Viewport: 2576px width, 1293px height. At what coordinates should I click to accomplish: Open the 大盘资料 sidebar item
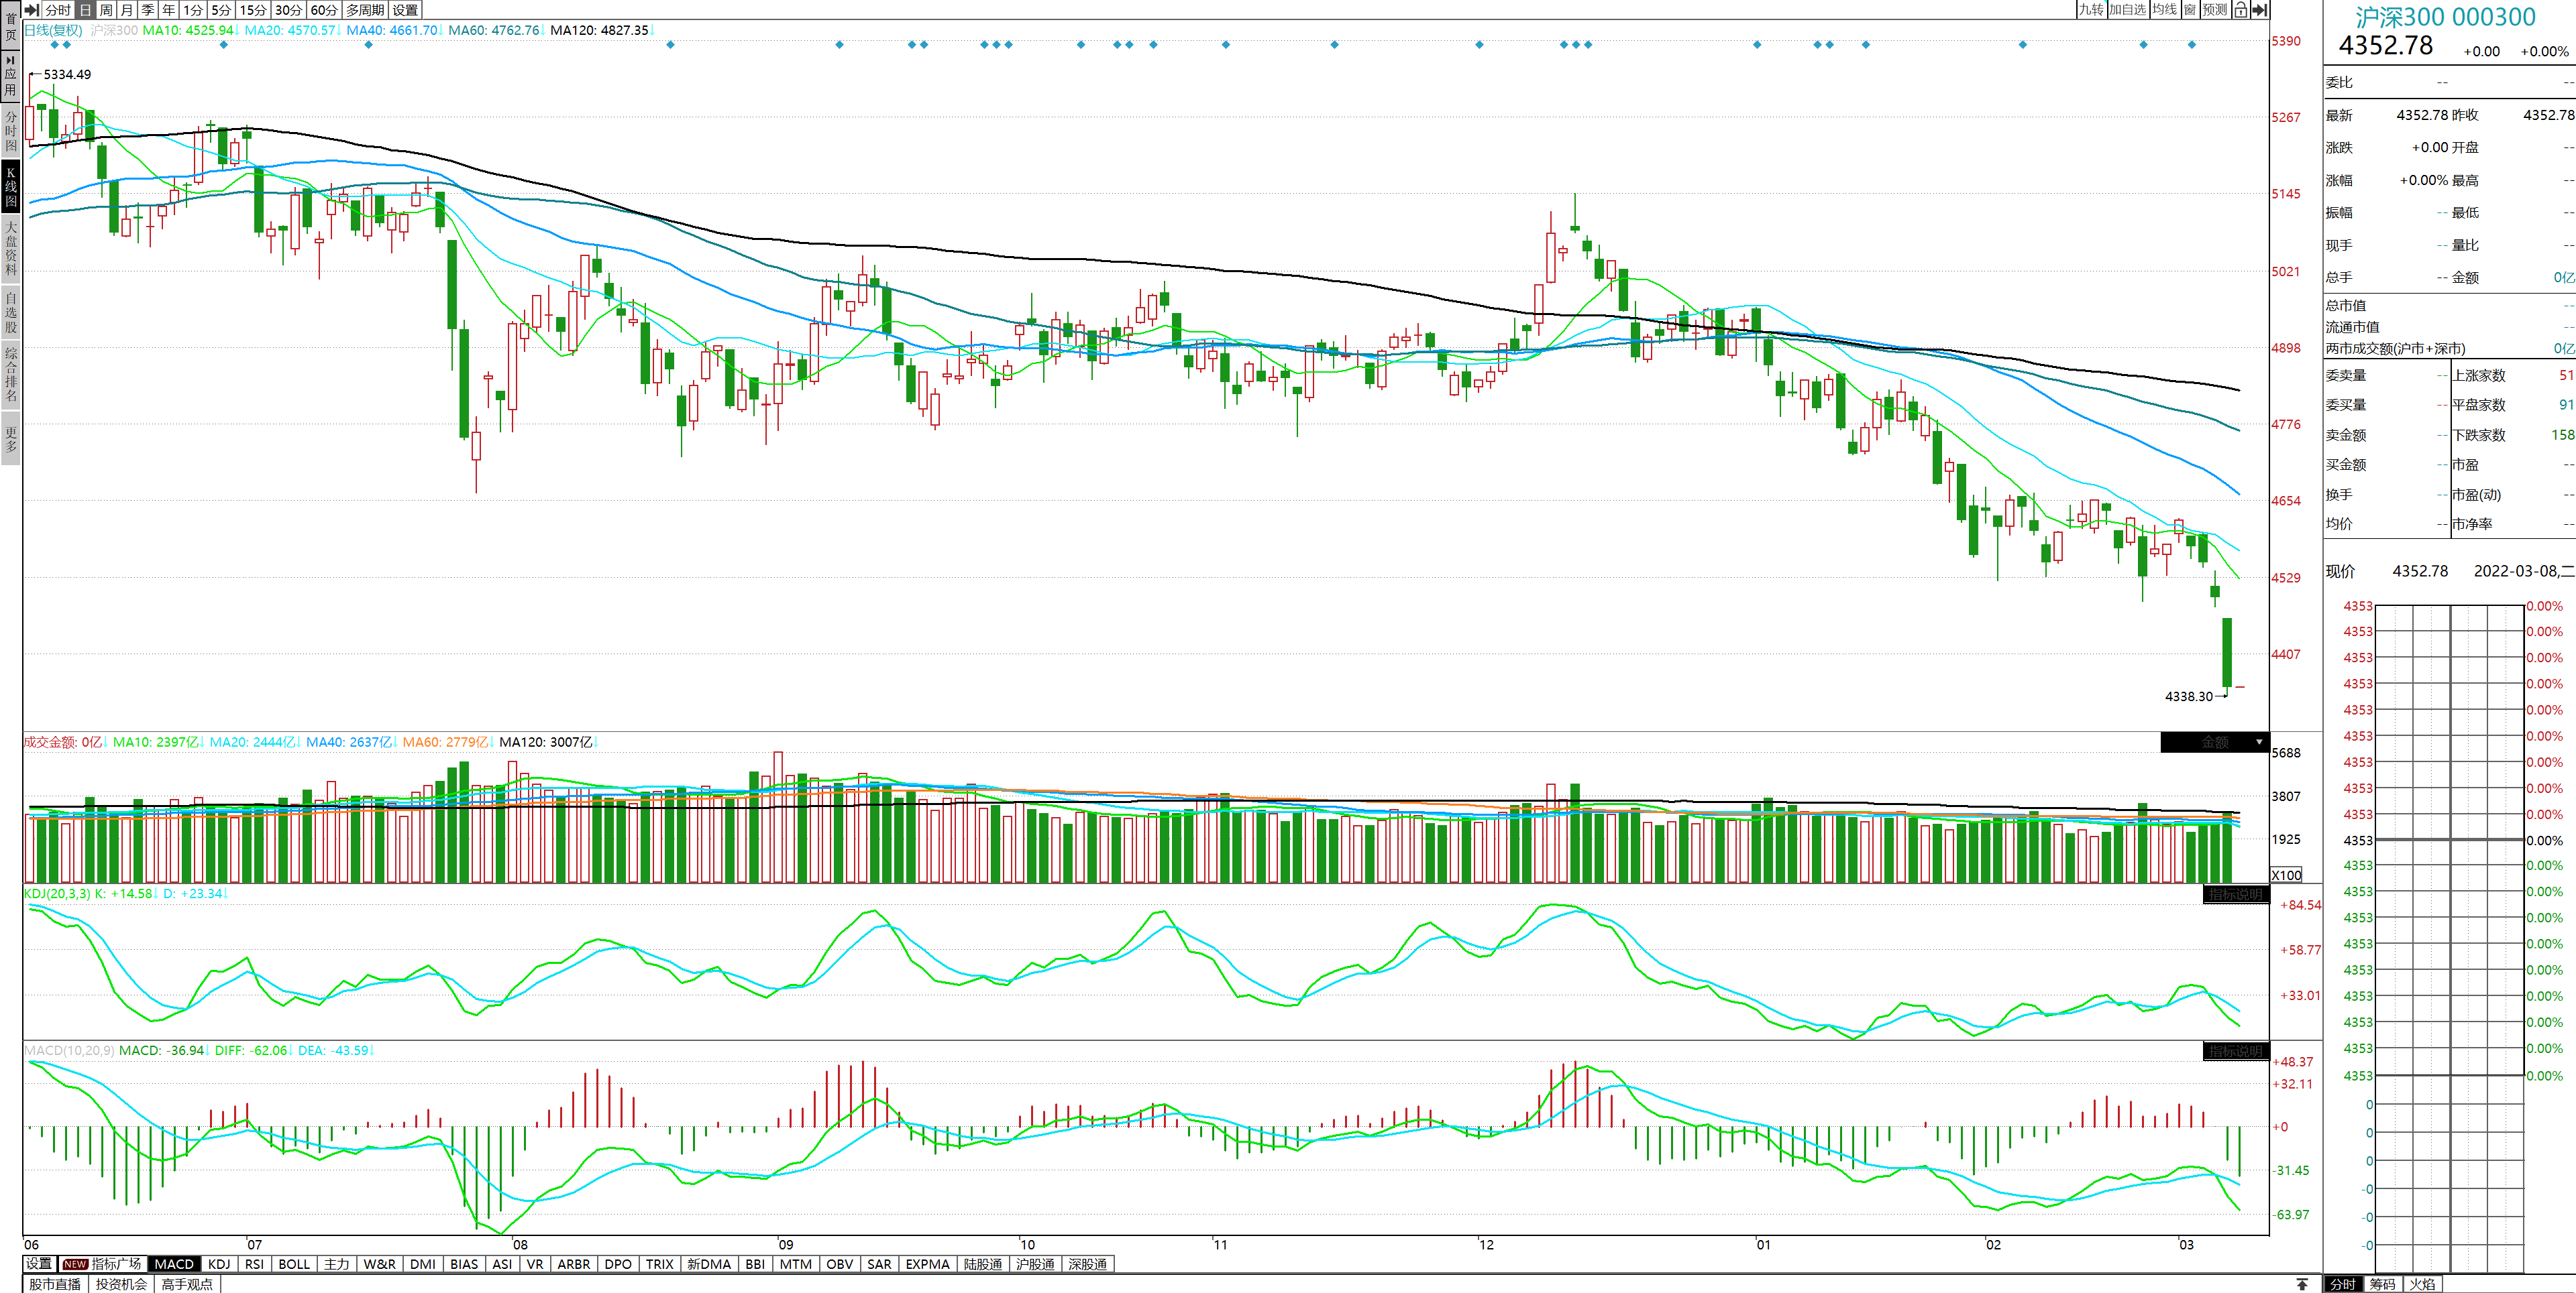click(10, 248)
